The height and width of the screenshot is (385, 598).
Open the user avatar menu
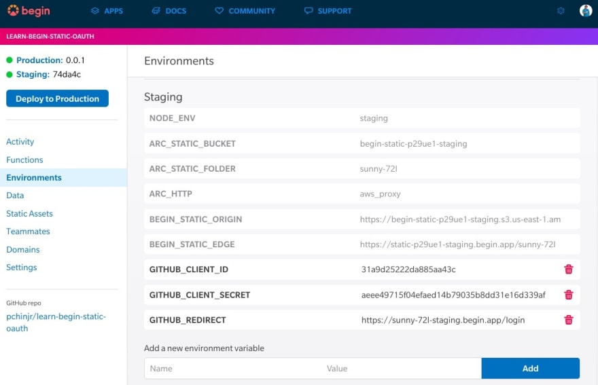point(586,11)
